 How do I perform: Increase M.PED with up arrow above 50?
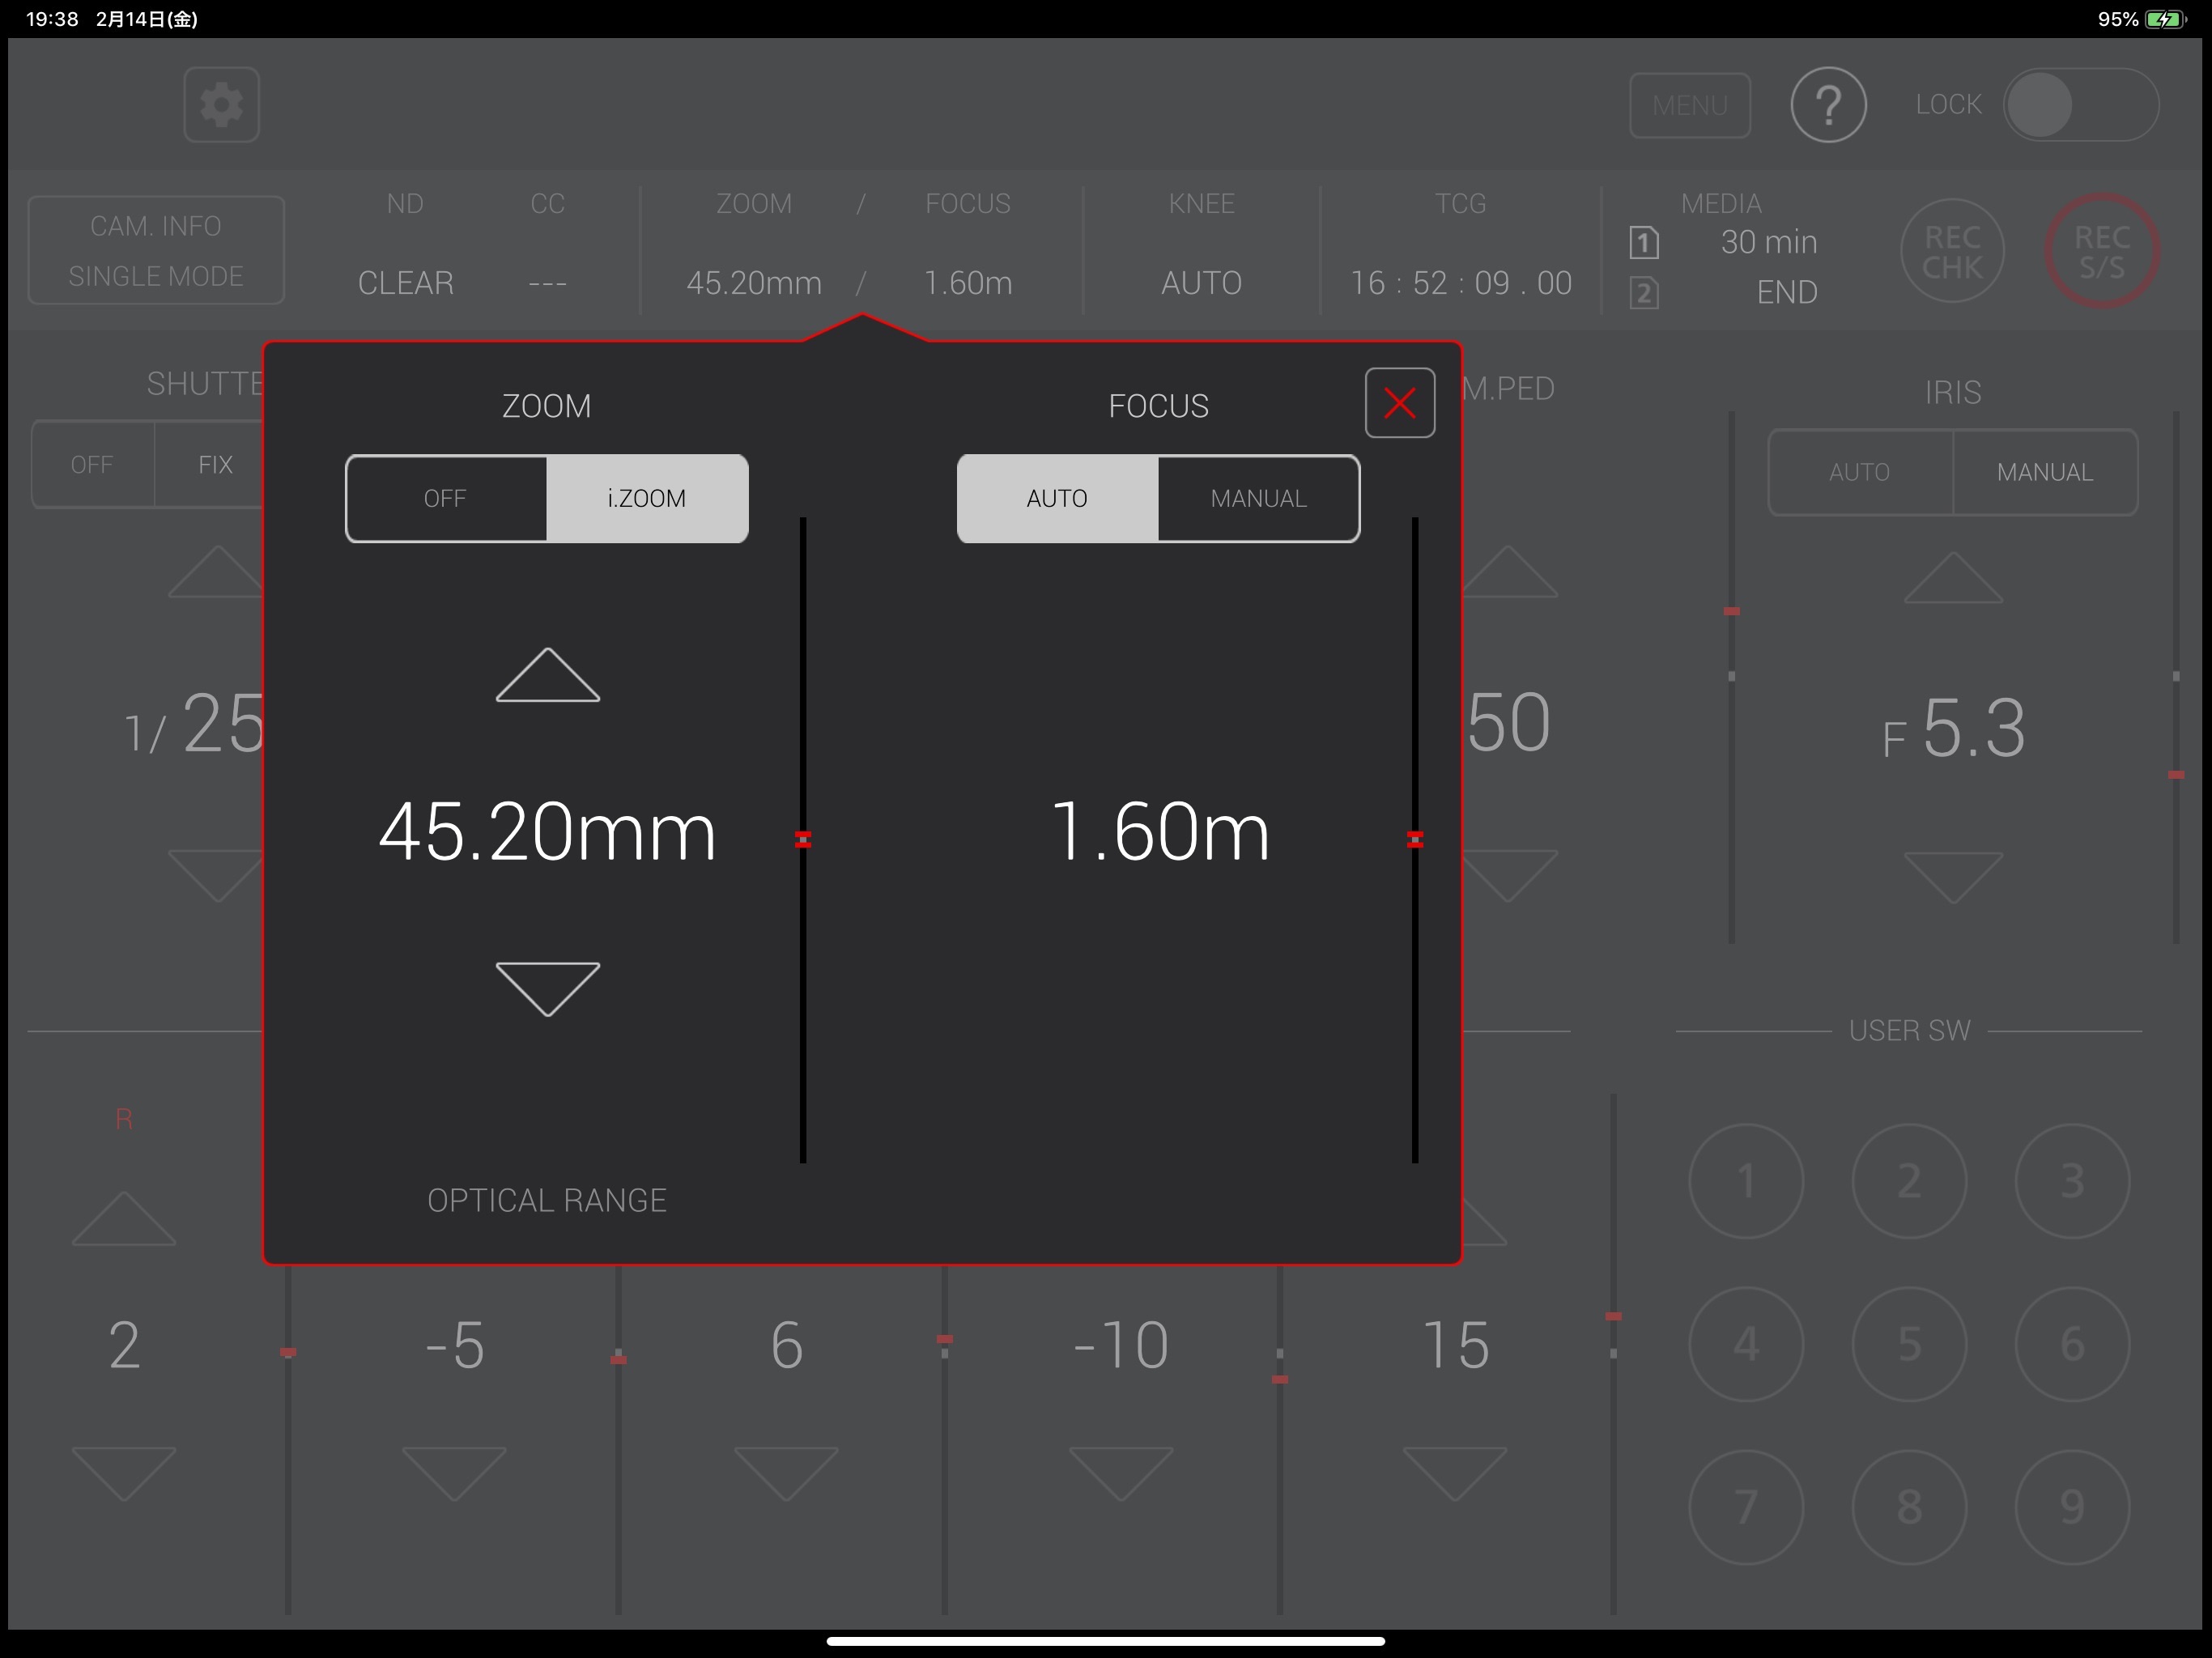tap(1510, 572)
